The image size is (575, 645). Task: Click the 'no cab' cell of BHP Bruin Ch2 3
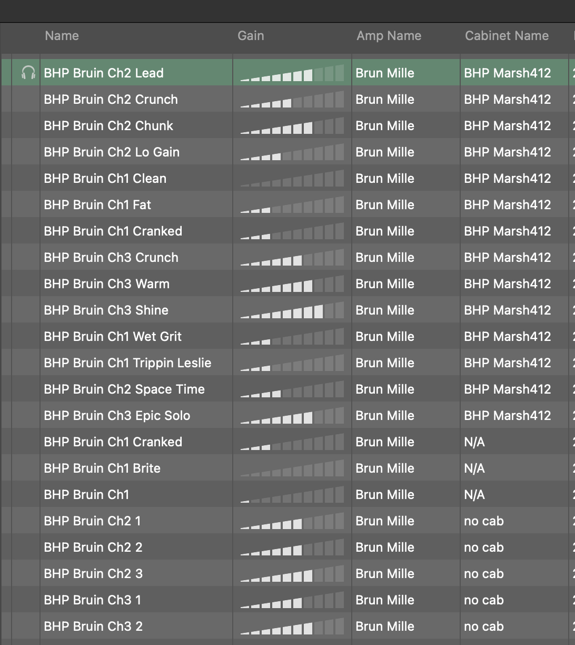(483, 574)
